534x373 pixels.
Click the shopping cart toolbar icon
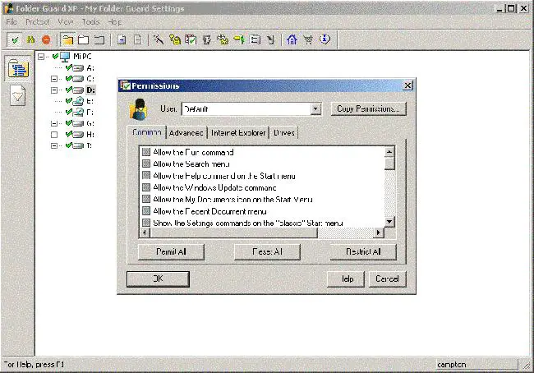[308, 40]
